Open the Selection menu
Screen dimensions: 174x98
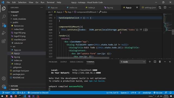pyautogui.click(x=22, y=2)
